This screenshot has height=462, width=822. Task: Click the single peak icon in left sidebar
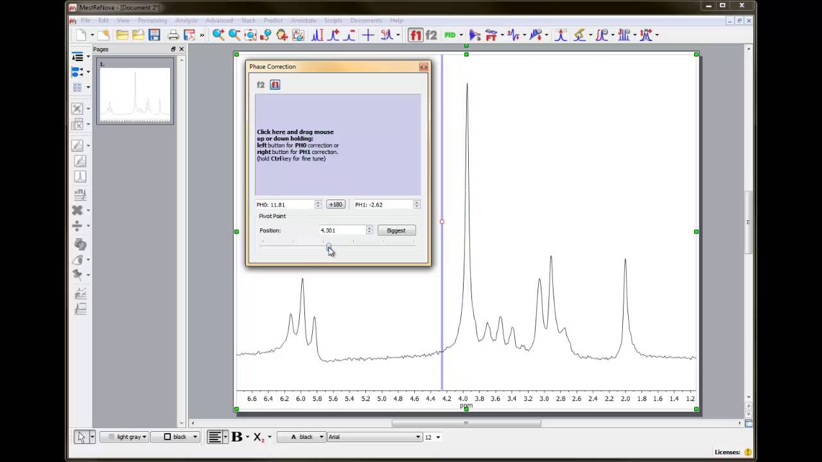[80, 176]
